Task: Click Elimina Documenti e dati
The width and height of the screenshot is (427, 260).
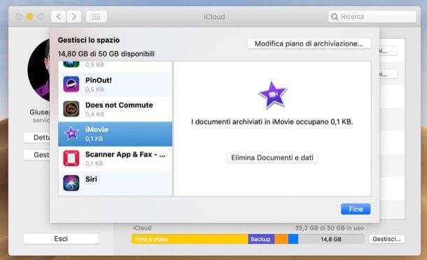Action: pos(272,158)
